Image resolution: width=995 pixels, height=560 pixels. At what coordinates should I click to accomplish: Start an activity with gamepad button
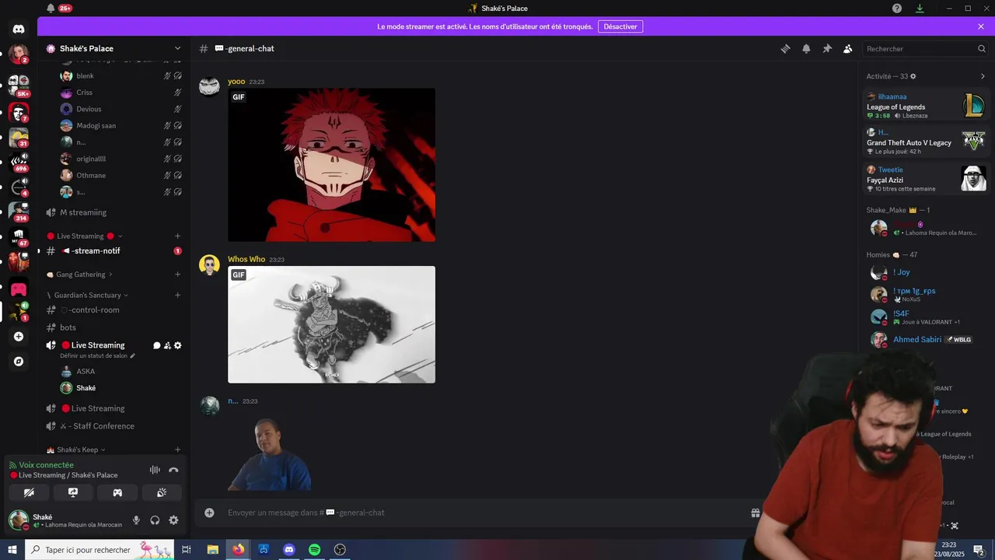coord(117,492)
